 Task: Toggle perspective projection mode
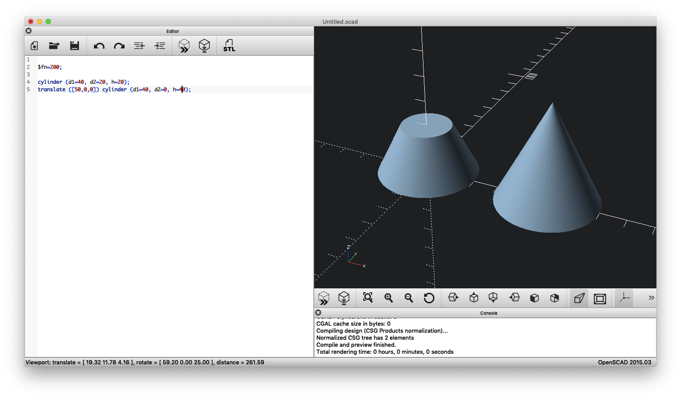pyautogui.click(x=579, y=298)
